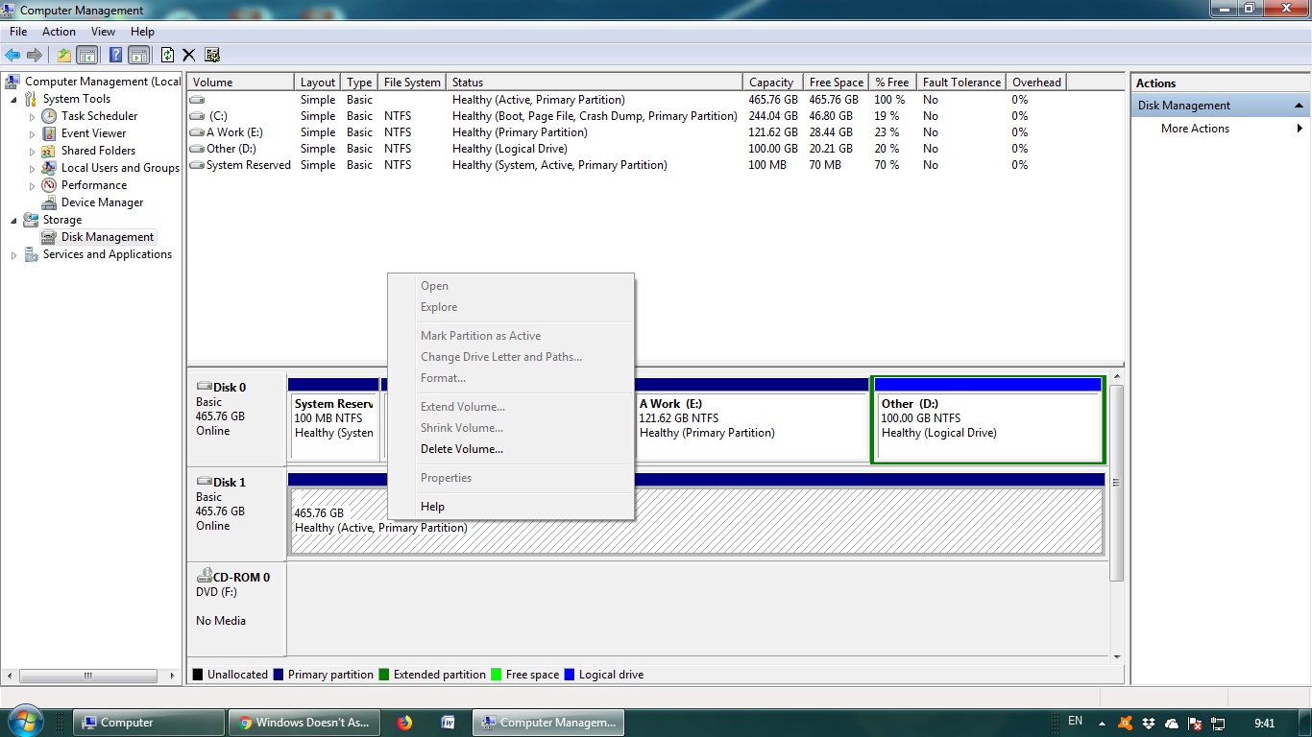Viewport: 1312px width, 737px height.
Task: Click the Dropbox tray icon
Action: tap(1149, 723)
